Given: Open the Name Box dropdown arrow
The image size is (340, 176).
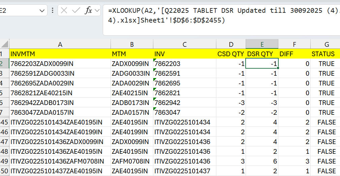Looking at the screenshot, I should click(42, 11).
